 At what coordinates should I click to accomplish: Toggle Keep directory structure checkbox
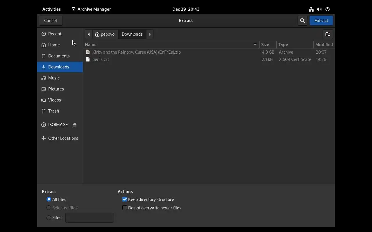pos(125,200)
